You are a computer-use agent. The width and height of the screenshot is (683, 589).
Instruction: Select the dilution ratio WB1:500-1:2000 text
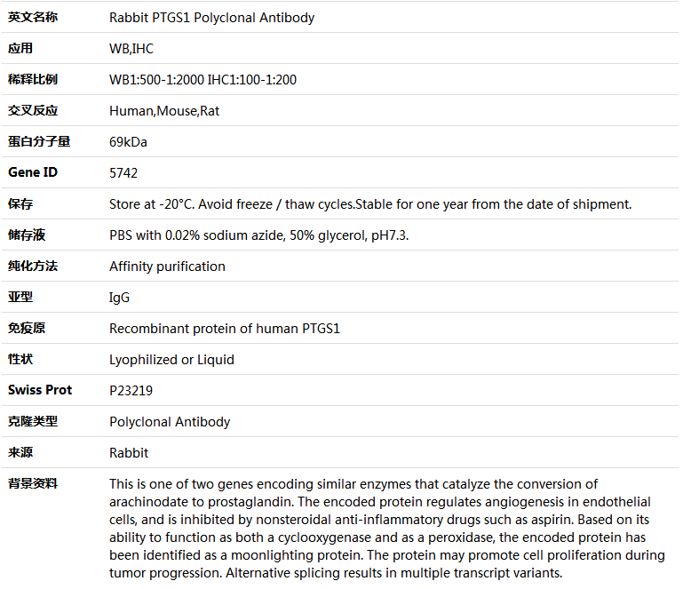156,80
